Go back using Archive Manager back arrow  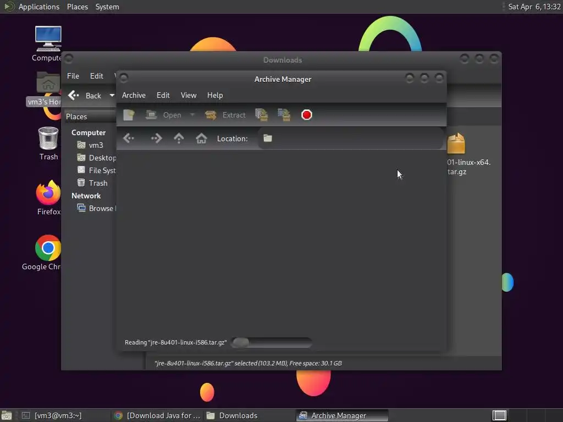(129, 138)
